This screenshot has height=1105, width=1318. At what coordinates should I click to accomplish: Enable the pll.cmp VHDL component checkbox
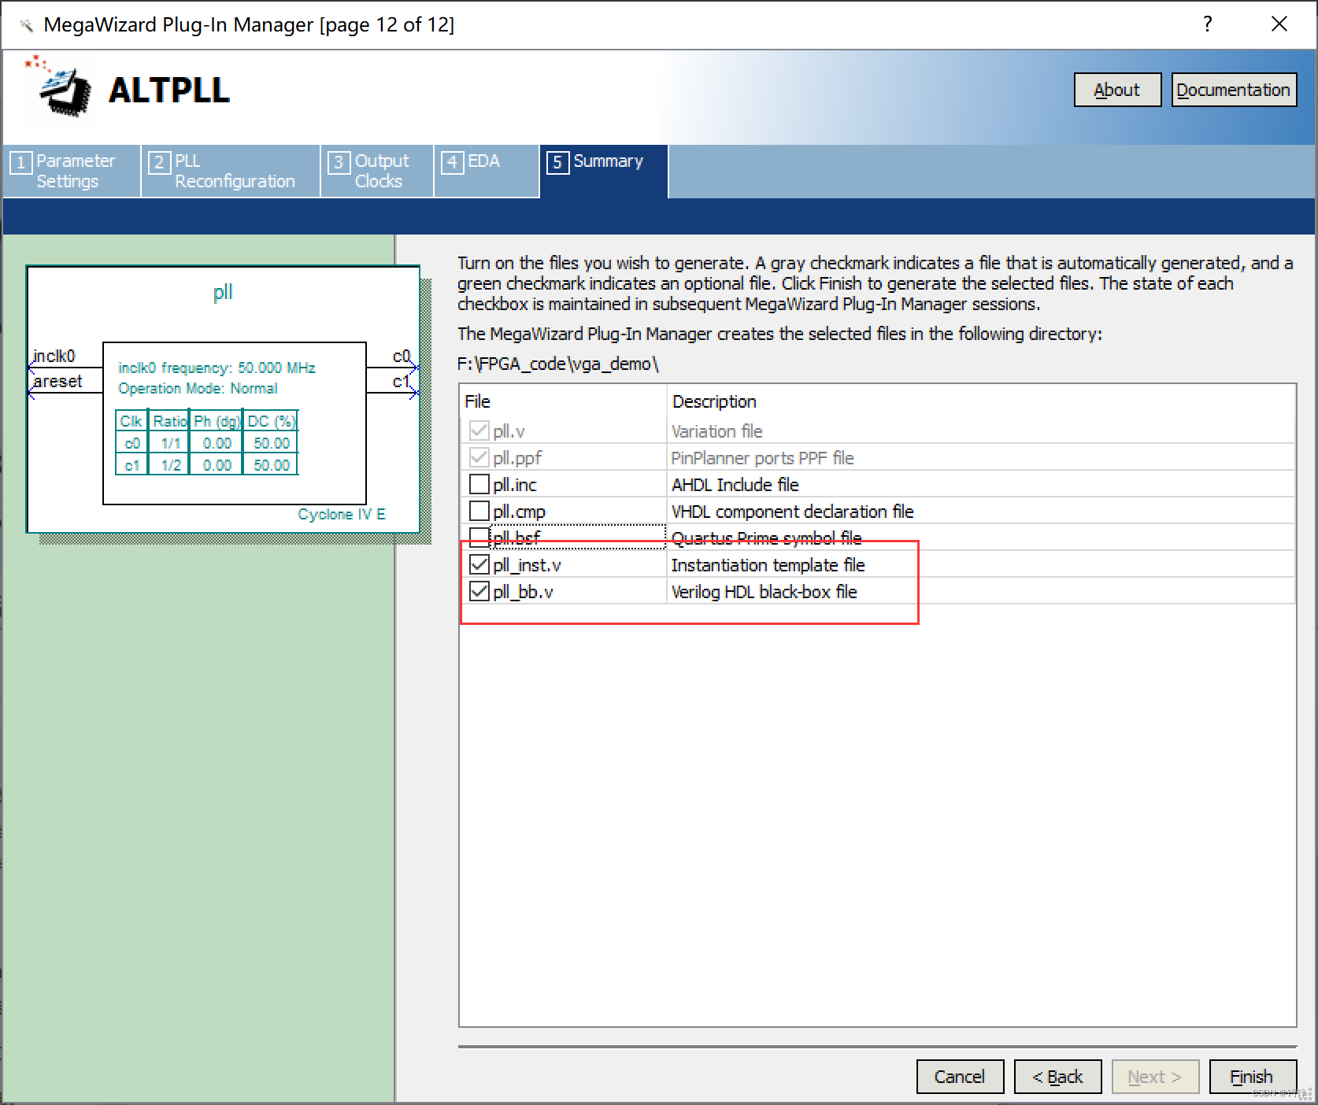[x=479, y=511]
